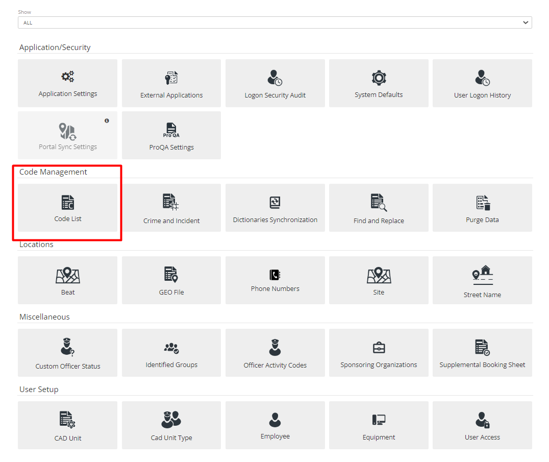549x462 pixels.
Task: Open the User Access tile
Action: (482, 425)
